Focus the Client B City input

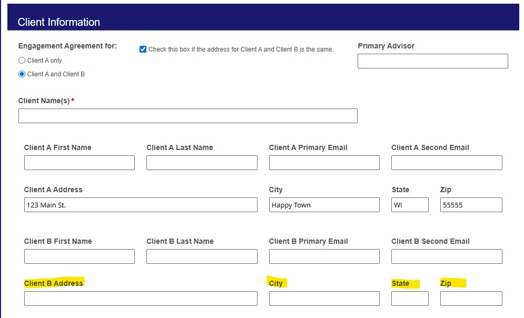pyautogui.click(x=324, y=299)
